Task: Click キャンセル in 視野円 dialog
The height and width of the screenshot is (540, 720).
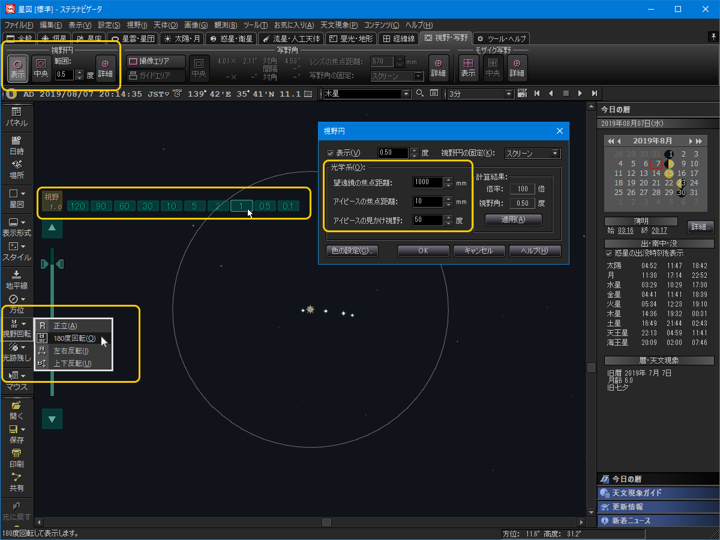Action: coord(479,251)
